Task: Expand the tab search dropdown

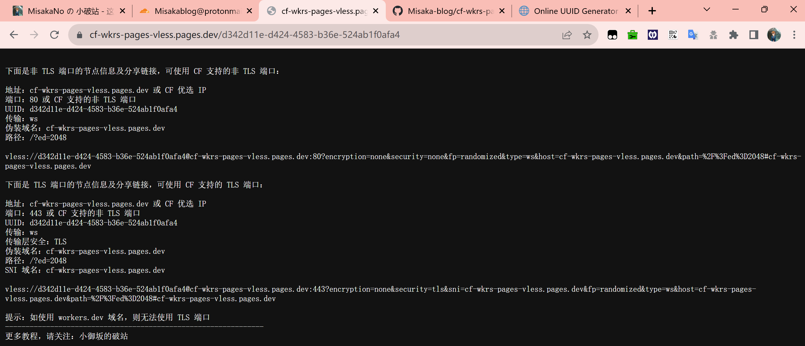Action: (x=707, y=10)
